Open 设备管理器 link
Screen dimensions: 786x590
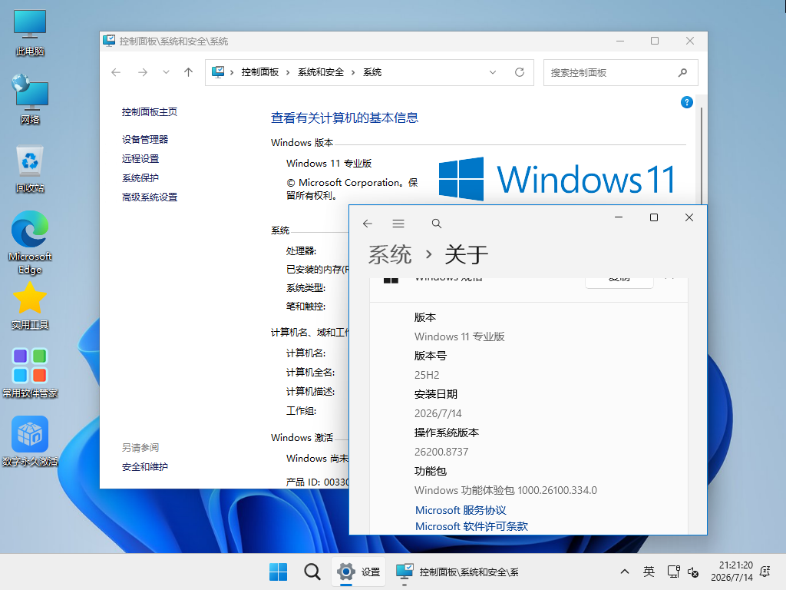tap(145, 140)
